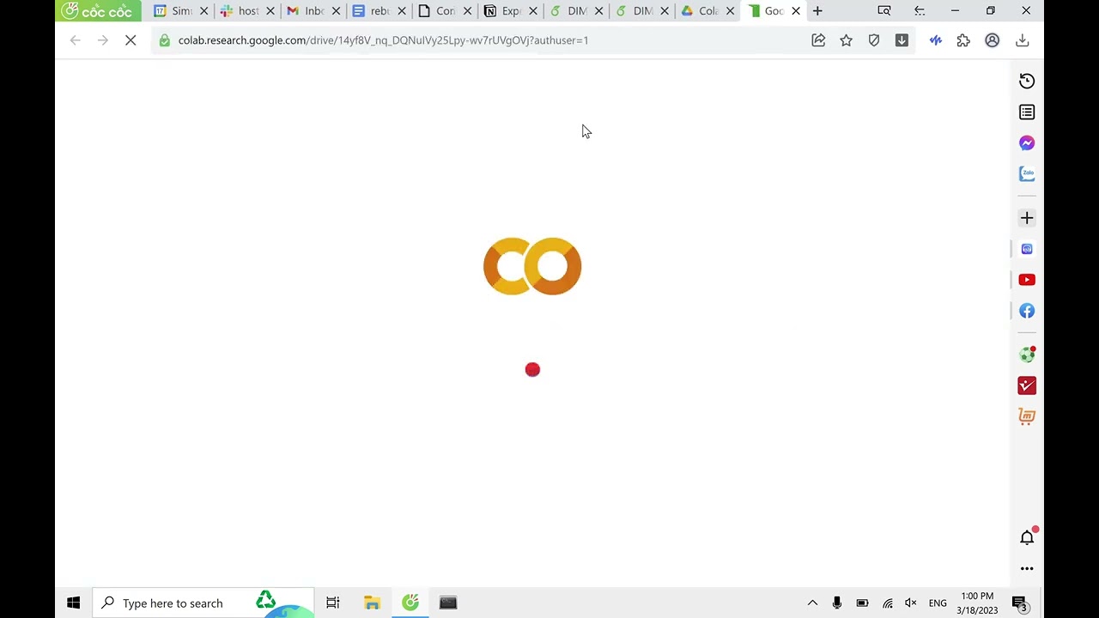Show hidden system tray icons
This screenshot has height=618, width=1099.
click(812, 603)
